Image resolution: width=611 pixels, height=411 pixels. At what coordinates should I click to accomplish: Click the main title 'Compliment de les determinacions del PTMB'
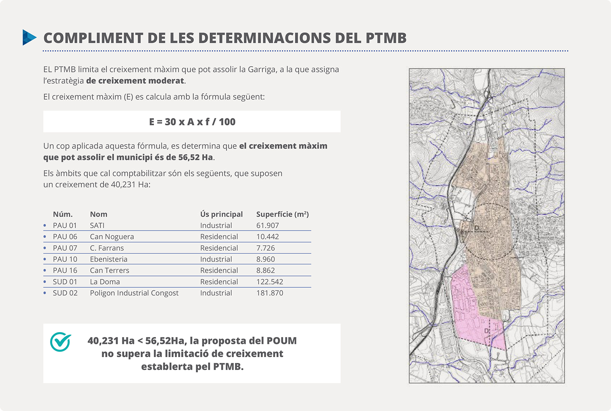tap(225, 38)
